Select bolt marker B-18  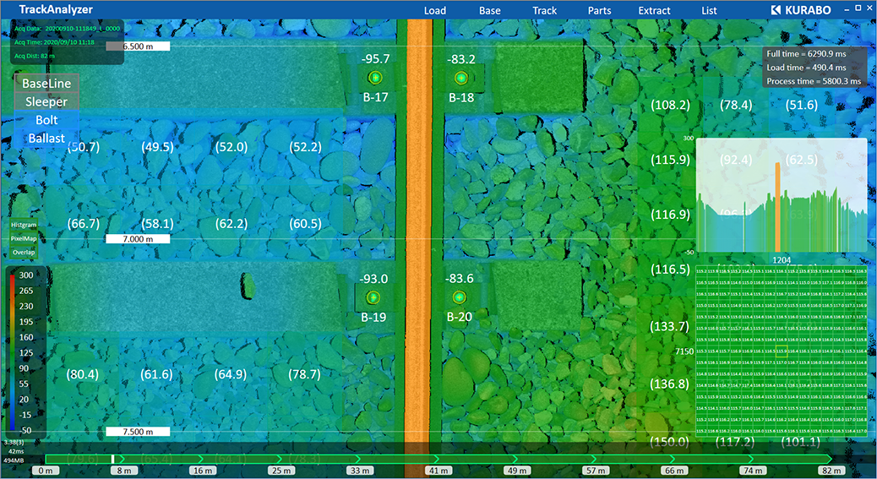click(x=460, y=78)
